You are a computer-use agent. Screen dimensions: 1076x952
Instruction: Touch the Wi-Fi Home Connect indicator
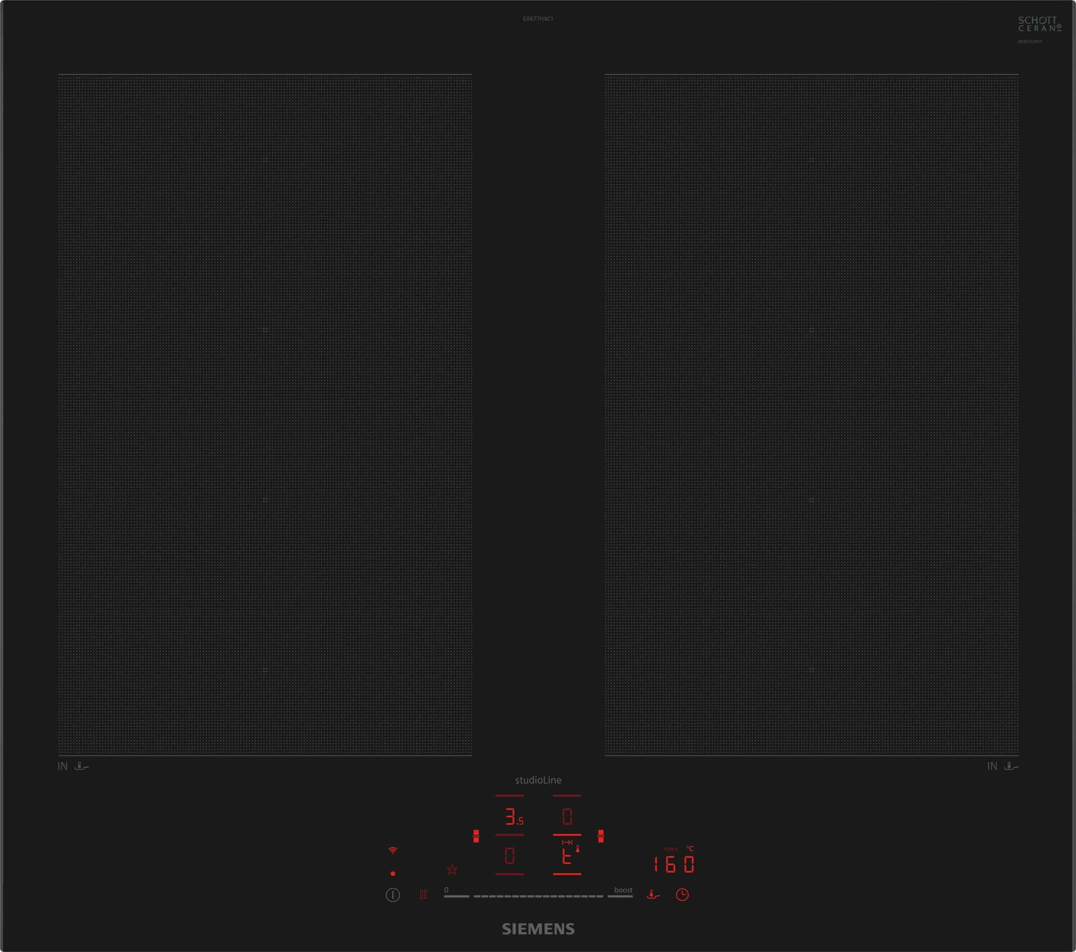(393, 850)
